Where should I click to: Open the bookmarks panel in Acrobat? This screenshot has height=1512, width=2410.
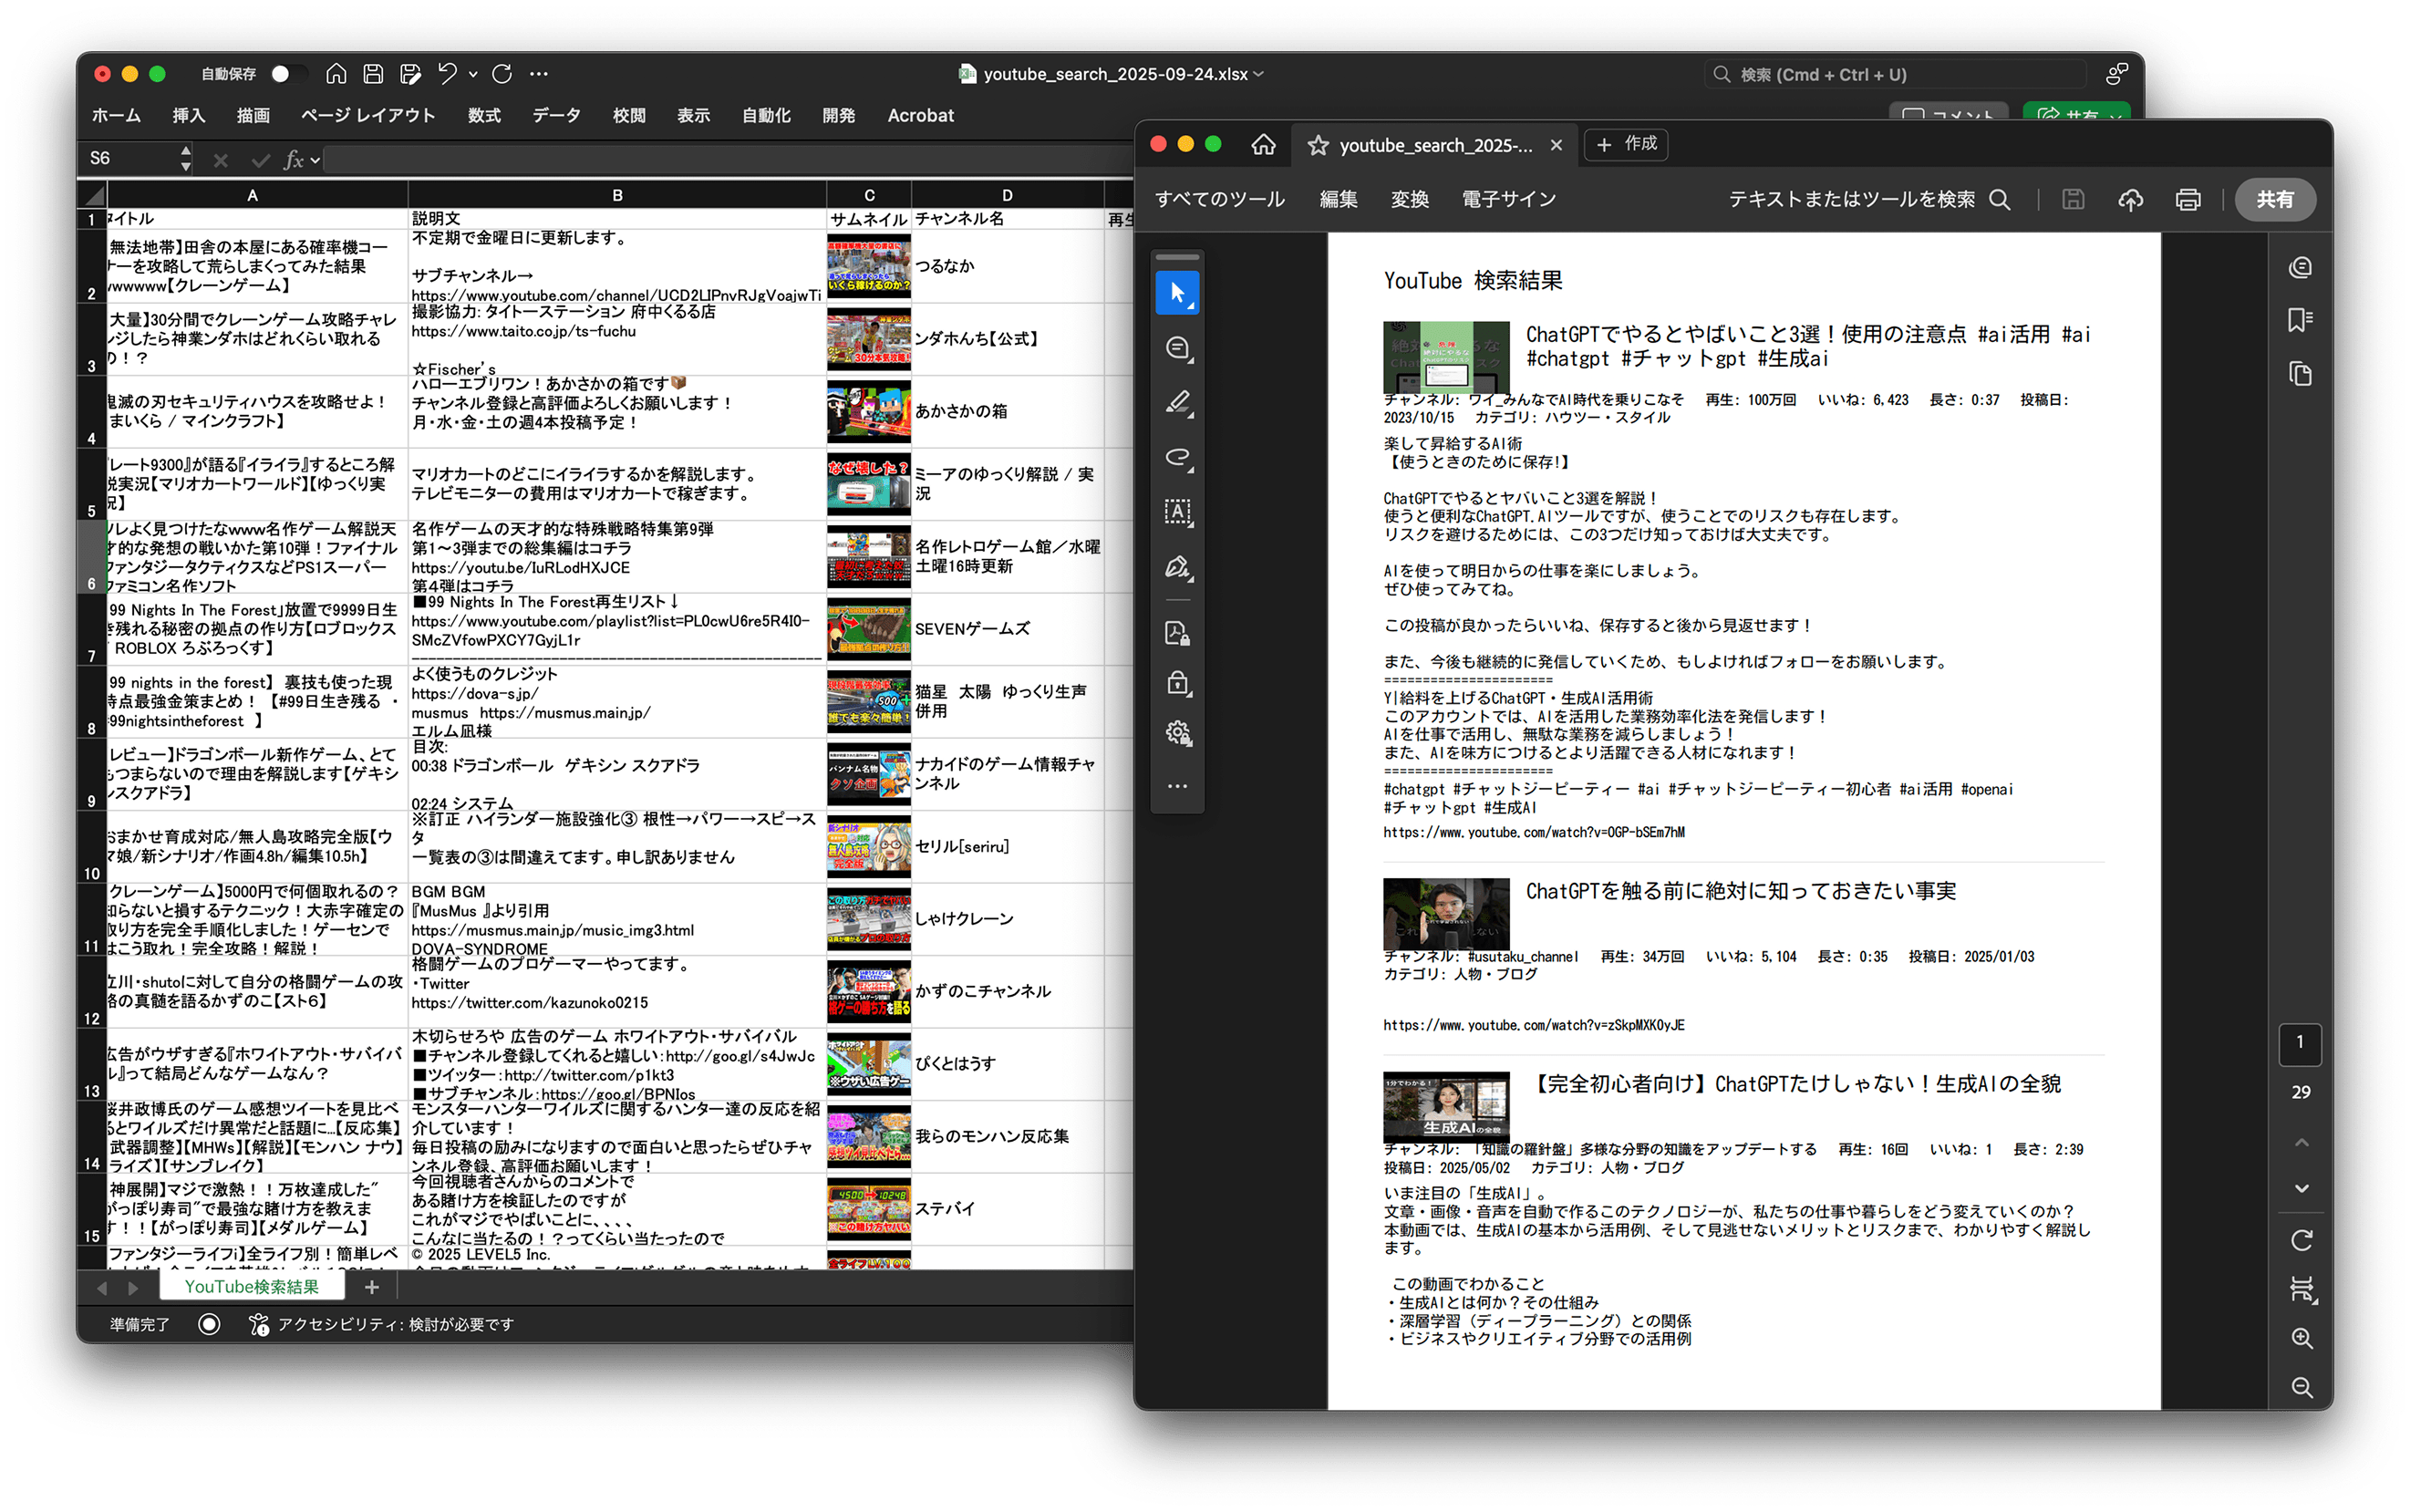tap(2300, 320)
